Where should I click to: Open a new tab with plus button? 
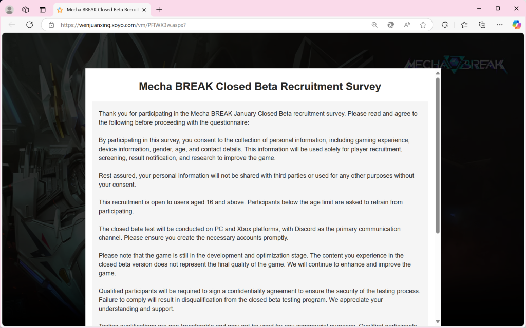click(x=159, y=10)
